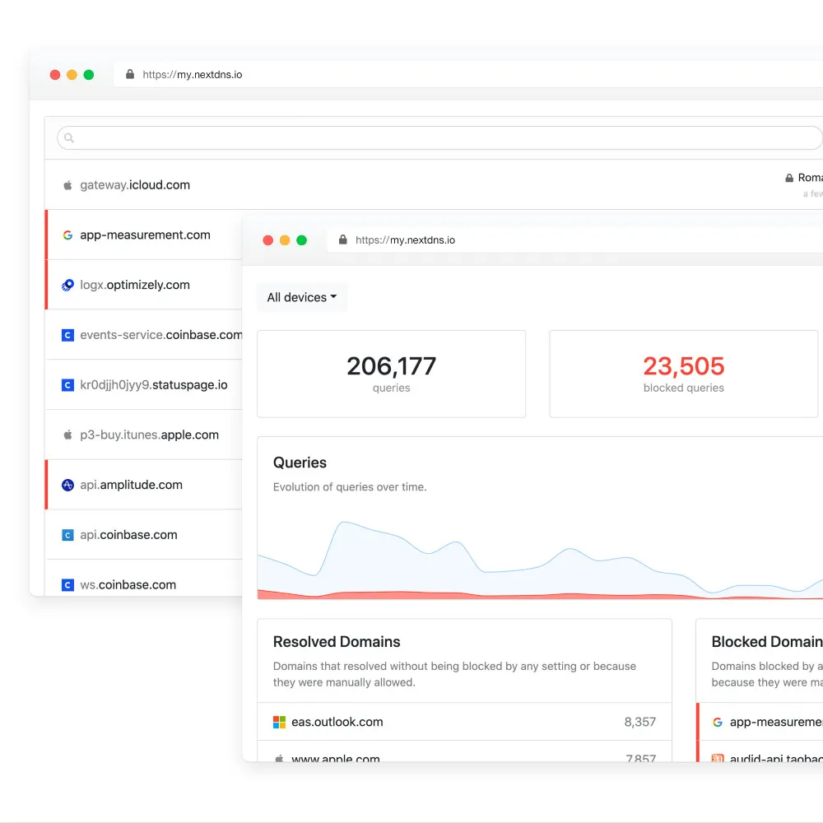Maximize the back NextDNS logs window
This screenshot has width=823, height=823.
pos(89,75)
